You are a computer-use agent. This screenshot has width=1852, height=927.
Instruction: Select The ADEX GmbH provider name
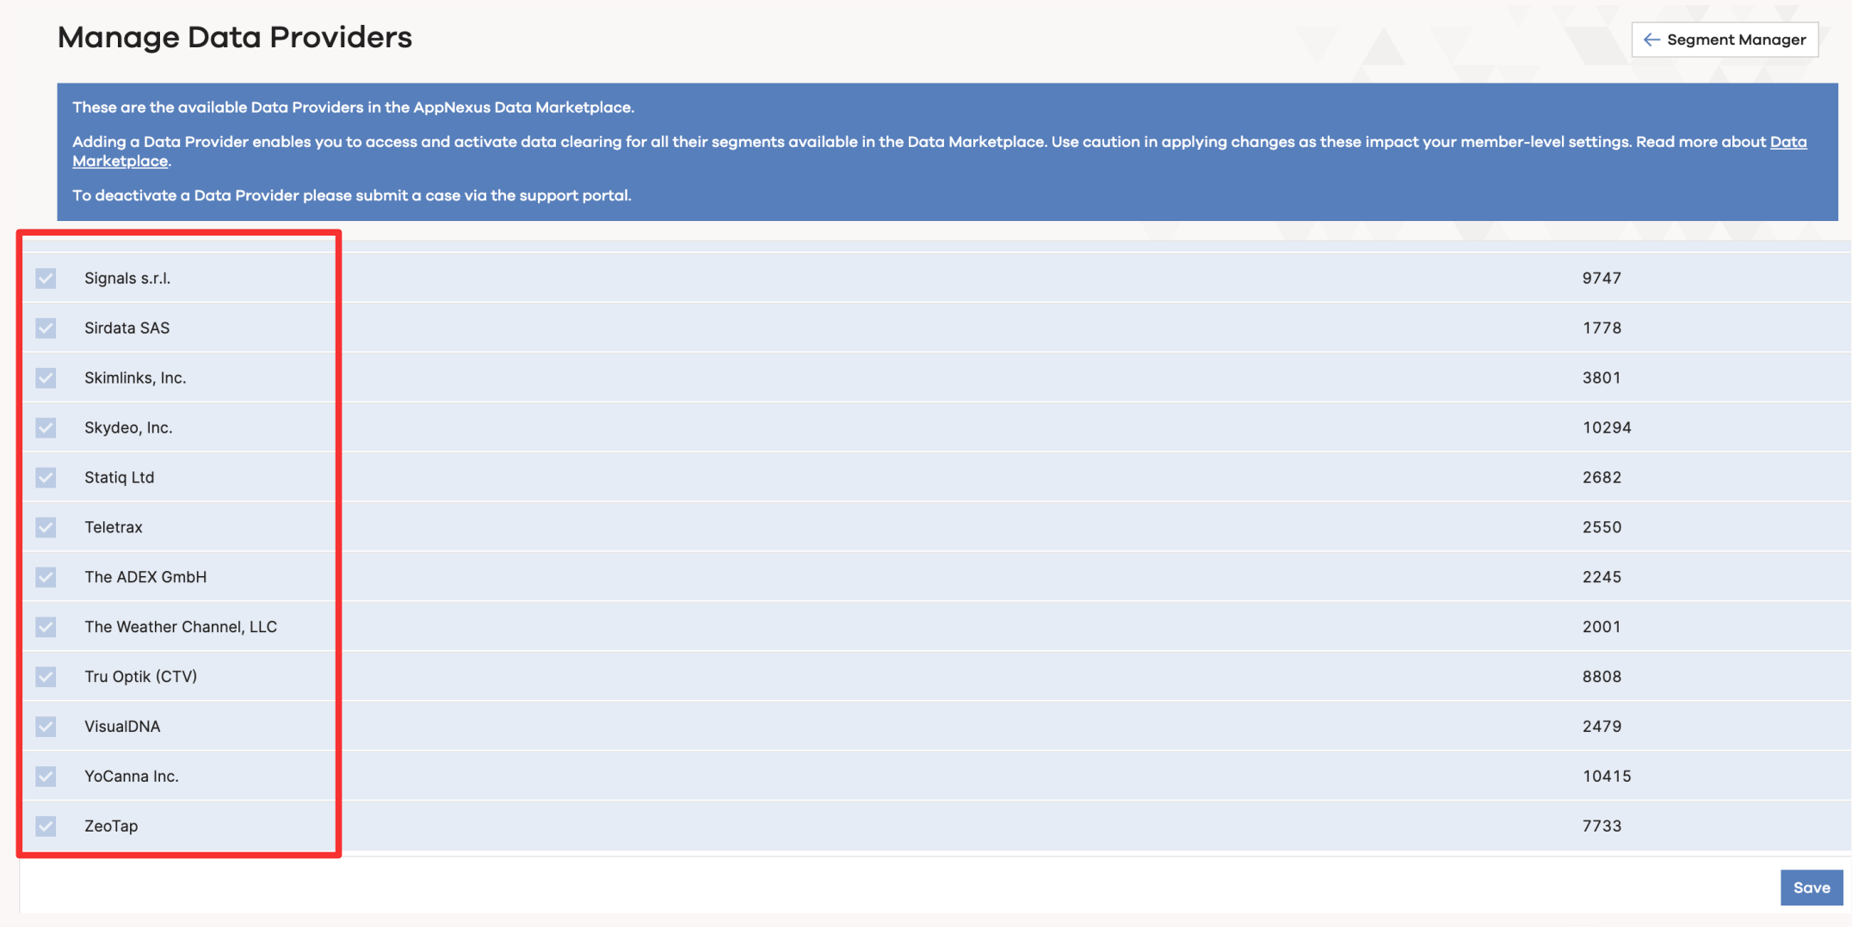pos(145,577)
